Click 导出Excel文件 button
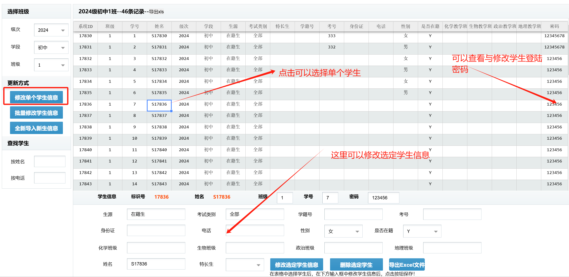 pos(407,265)
